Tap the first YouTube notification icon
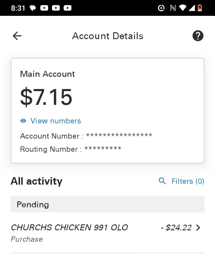The height and width of the screenshot is (259, 215). point(44,8)
